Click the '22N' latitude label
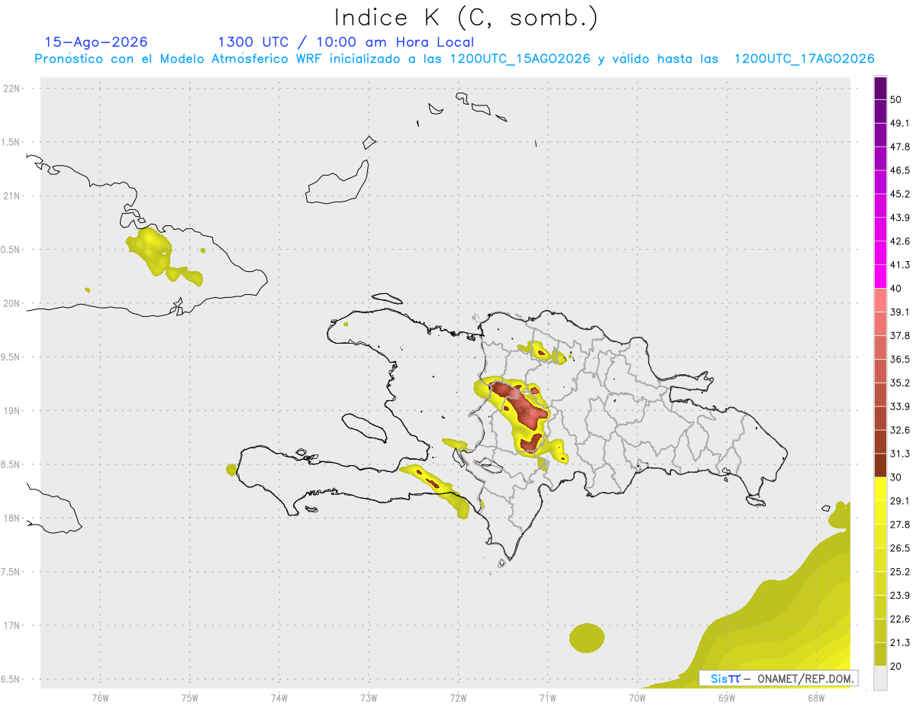The image size is (916, 708). click(x=13, y=89)
